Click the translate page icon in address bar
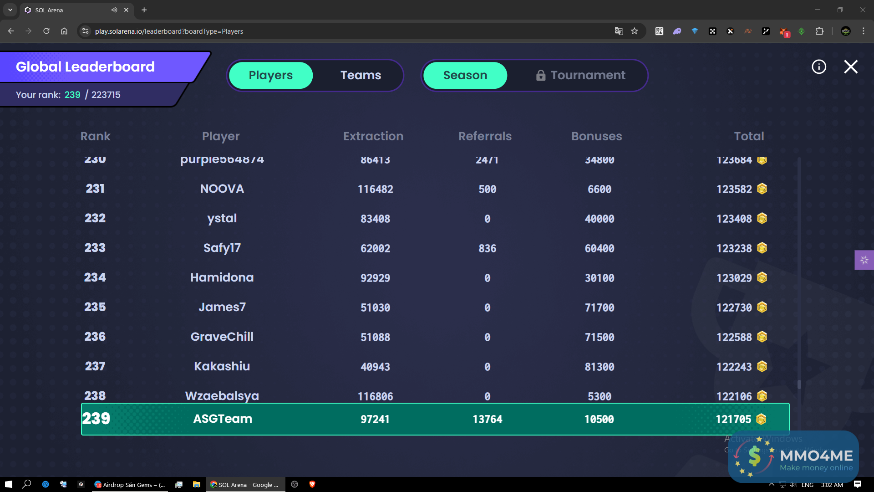The image size is (874, 492). point(619,31)
